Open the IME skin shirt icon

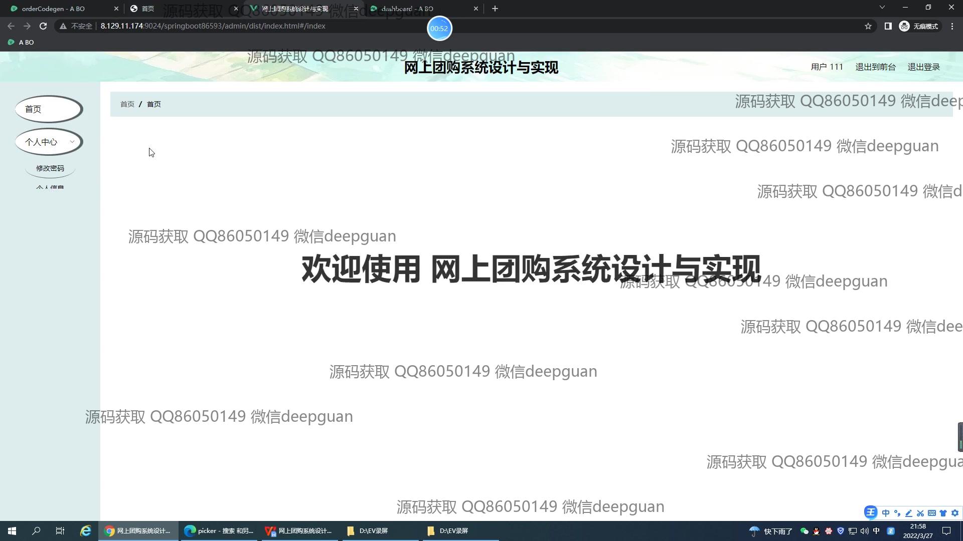pos(943,513)
